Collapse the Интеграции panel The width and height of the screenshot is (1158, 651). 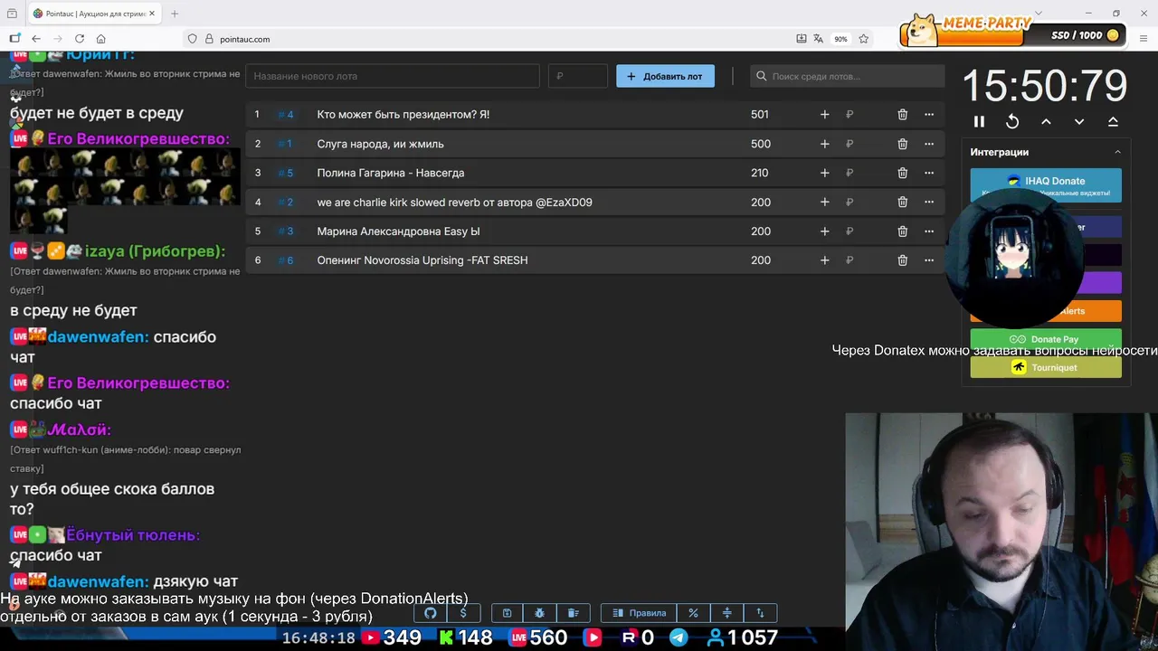pos(1117,152)
